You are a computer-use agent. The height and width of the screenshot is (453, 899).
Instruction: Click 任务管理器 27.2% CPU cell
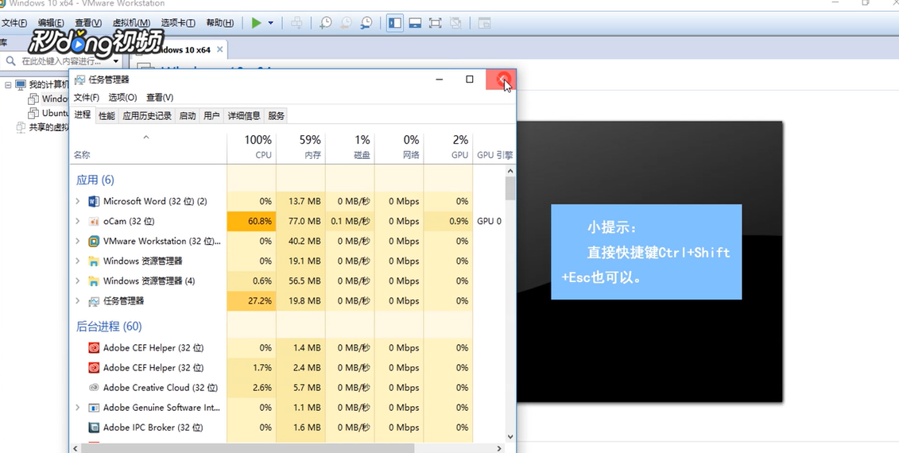[x=252, y=301]
